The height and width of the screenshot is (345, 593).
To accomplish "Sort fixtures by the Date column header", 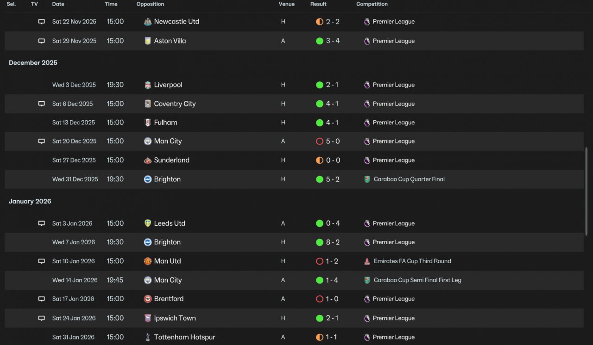I will [58, 4].
